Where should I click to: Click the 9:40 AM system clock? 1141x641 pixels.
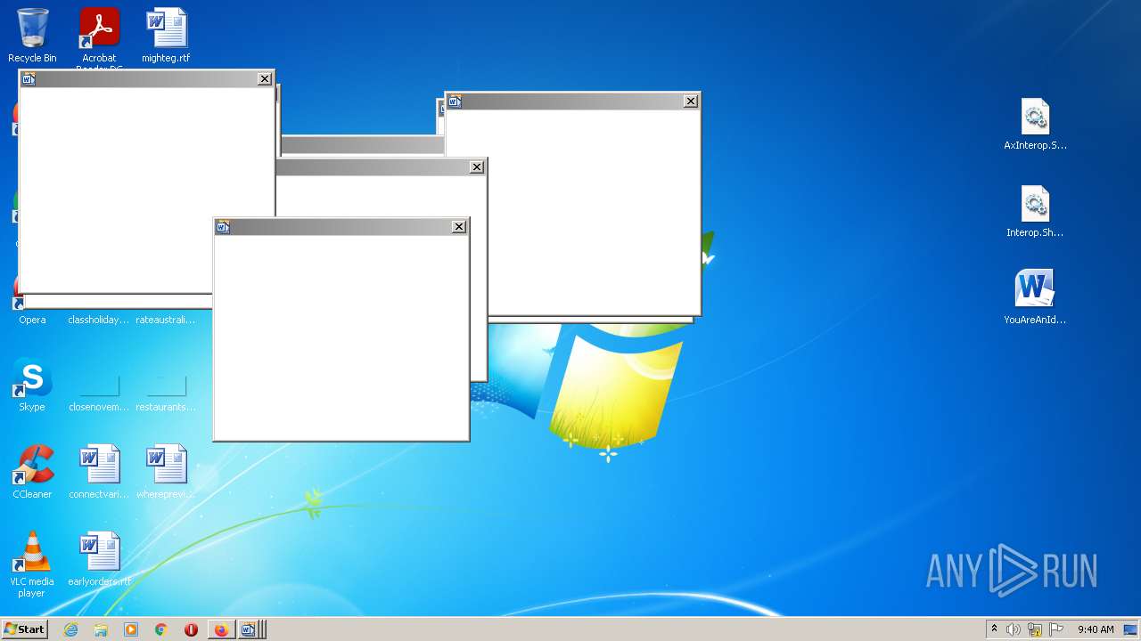tap(1096, 629)
